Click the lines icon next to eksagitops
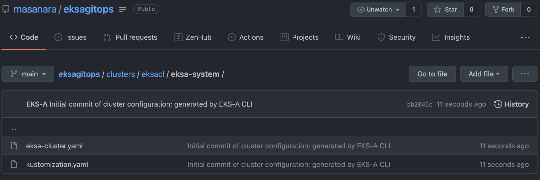This screenshot has width=540, height=180. coord(123,10)
